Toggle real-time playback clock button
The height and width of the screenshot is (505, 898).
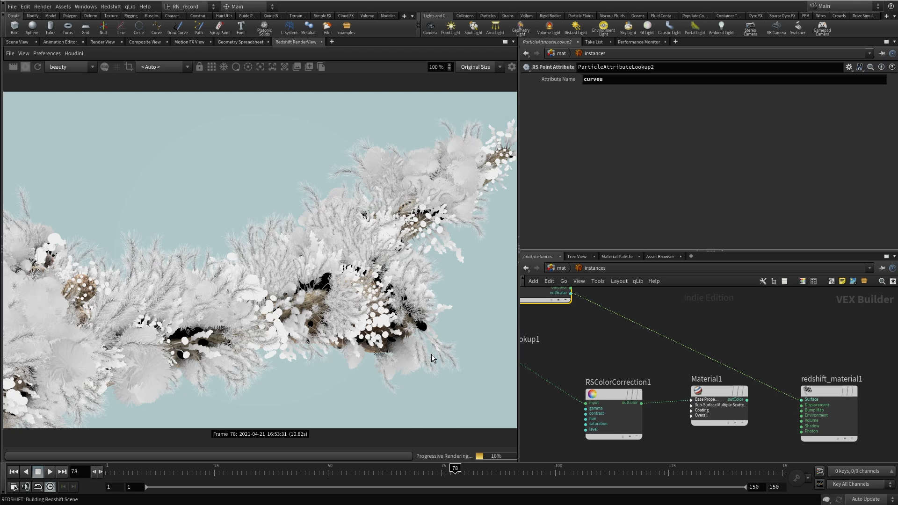(x=50, y=487)
